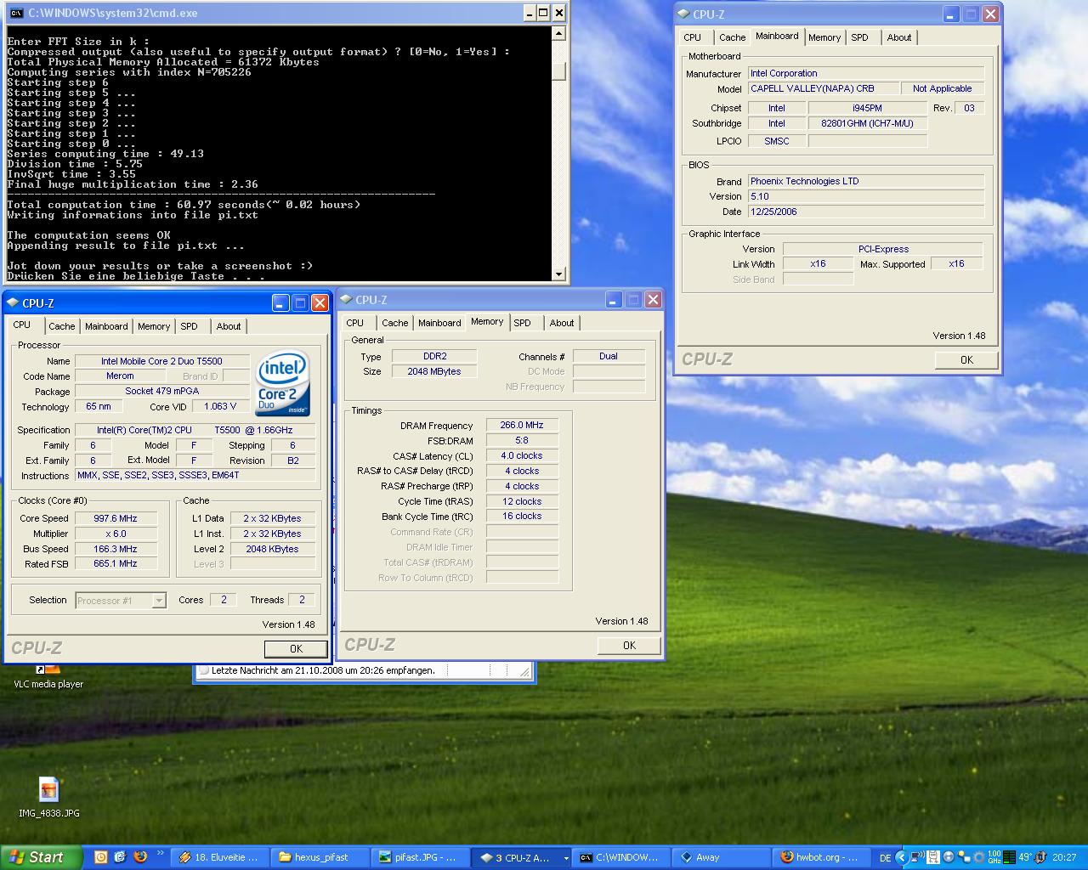The width and height of the screenshot is (1088, 870).
Task: Open SPD tab in Memory window
Action: tap(522, 323)
